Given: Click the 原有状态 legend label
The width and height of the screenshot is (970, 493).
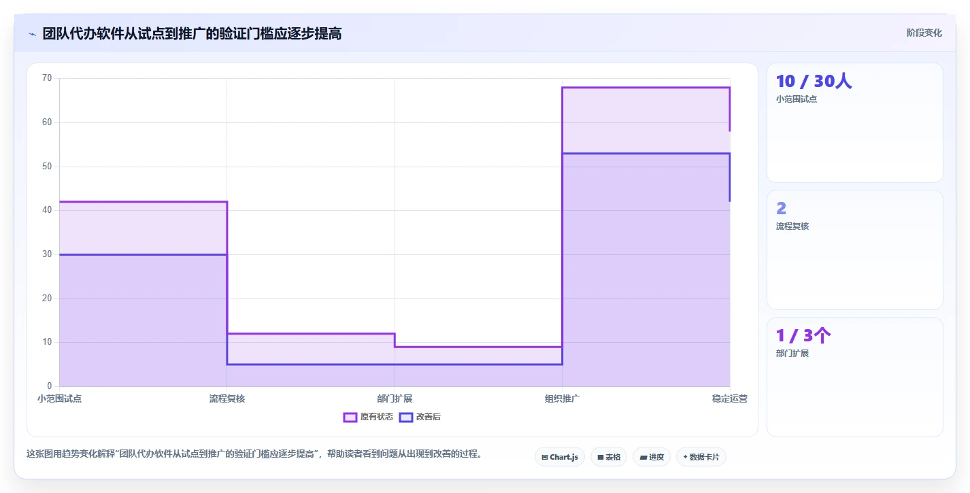Looking at the screenshot, I should click(377, 417).
